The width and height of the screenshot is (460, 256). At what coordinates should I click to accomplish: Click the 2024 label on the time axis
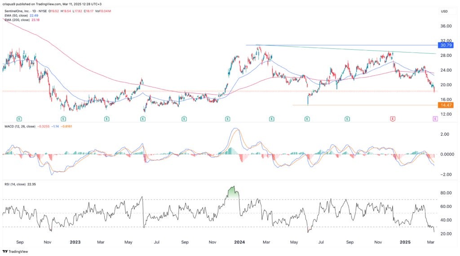pos(239,242)
